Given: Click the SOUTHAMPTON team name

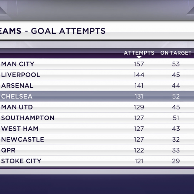Looking at the screenshot, I should click(x=28, y=118).
